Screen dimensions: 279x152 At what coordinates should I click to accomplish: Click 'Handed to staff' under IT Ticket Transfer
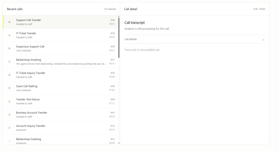[24, 37]
